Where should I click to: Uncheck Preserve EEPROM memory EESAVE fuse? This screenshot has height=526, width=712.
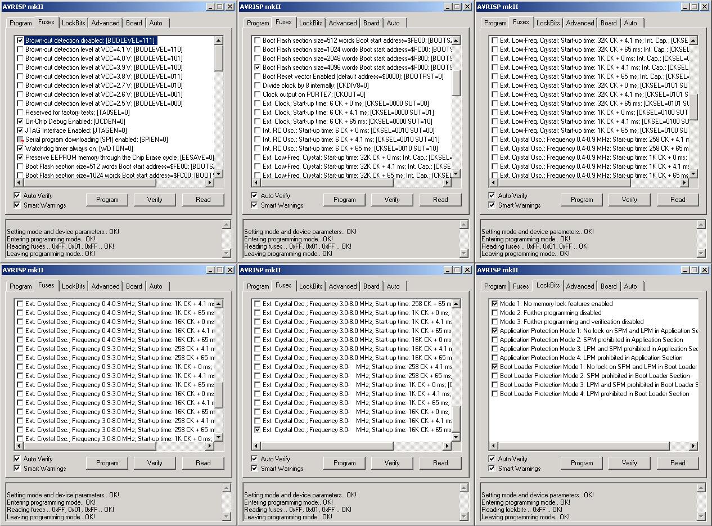tap(20, 158)
